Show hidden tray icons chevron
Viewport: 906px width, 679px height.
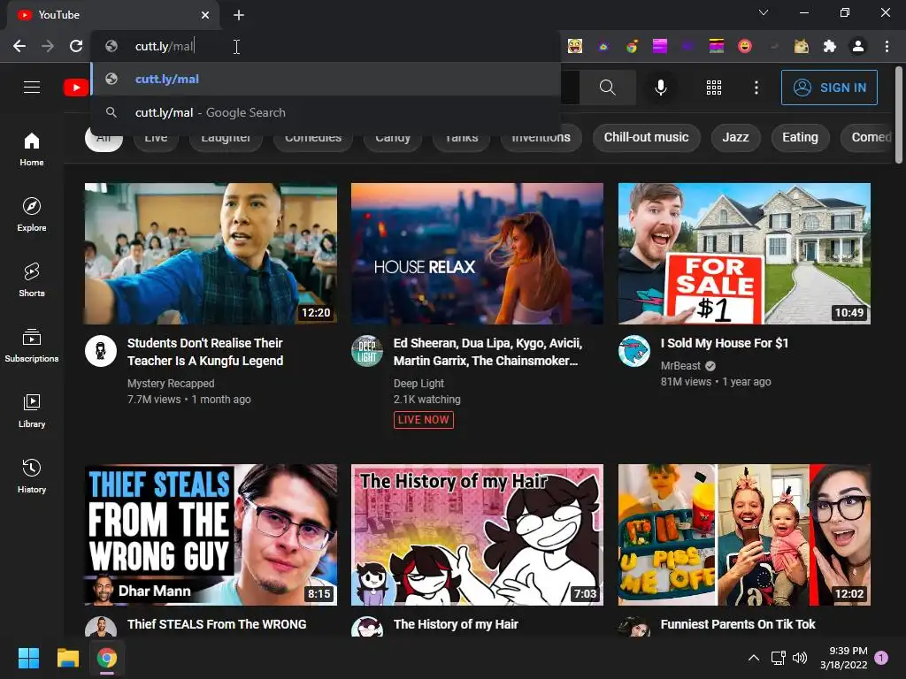coord(754,658)
